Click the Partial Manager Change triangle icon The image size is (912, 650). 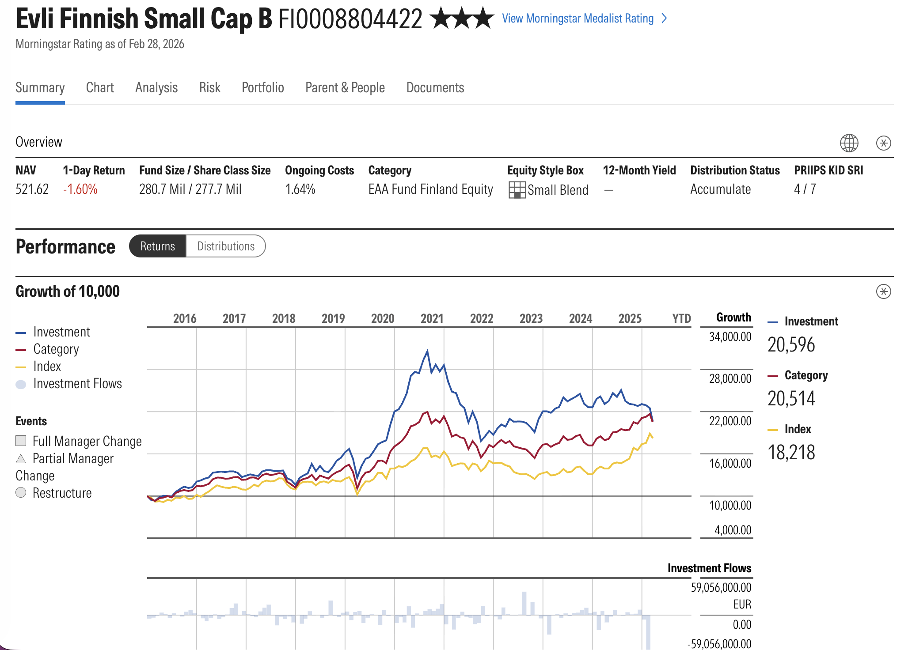[21, 459]
